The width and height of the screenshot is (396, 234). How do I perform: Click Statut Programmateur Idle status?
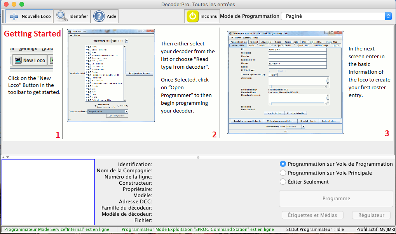tap(315, 229)
